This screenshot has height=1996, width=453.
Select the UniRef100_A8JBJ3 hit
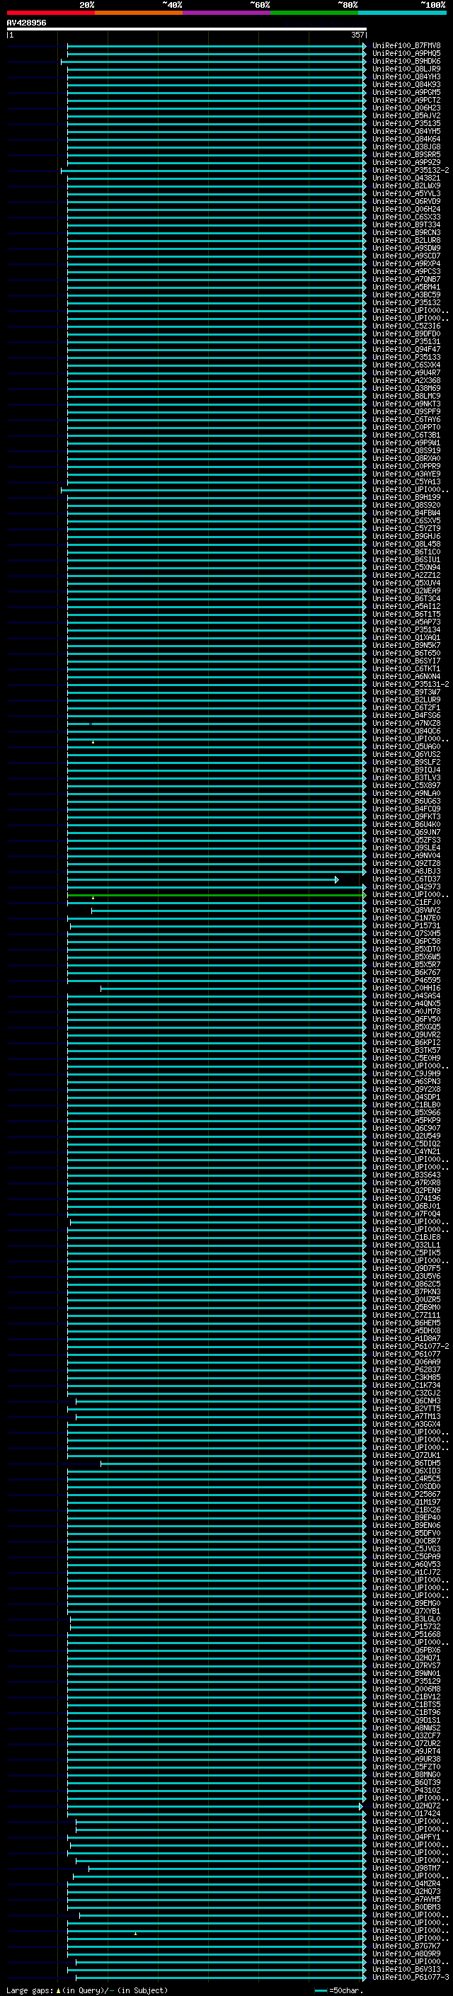406,872
